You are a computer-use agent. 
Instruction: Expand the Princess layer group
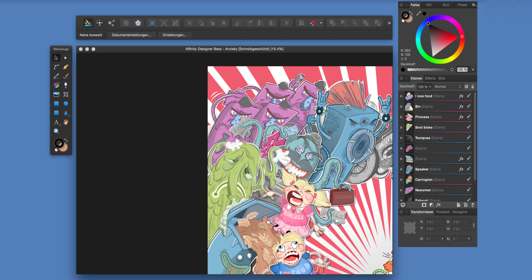pos(401,117)
